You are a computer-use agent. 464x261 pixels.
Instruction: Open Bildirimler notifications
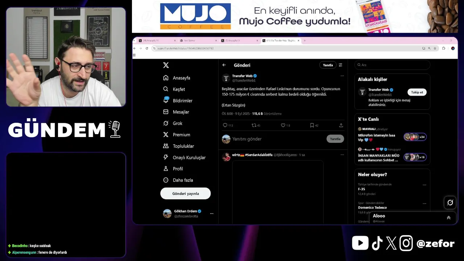click(x=178, y=100)
